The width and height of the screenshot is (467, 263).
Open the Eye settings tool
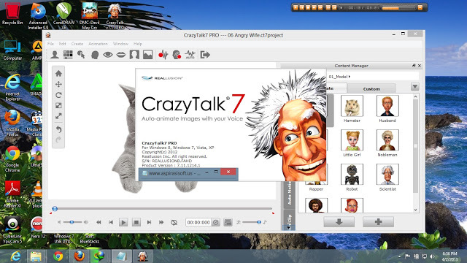[x=108, y=55]
